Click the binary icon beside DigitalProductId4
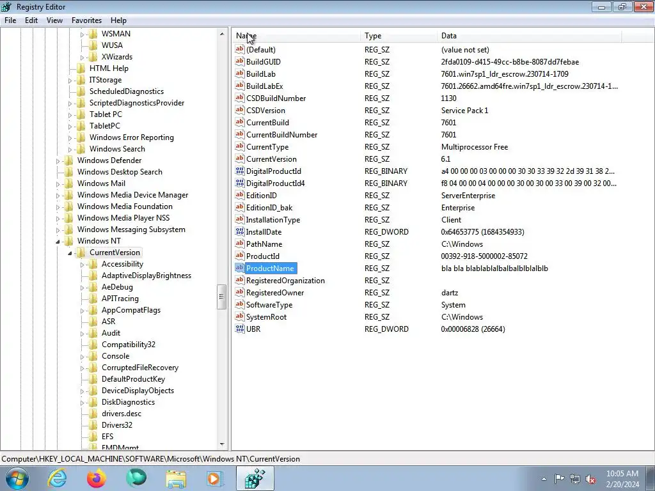Image resolution: width=655 pixels, height=491 pixels. (x=239, y=183)
